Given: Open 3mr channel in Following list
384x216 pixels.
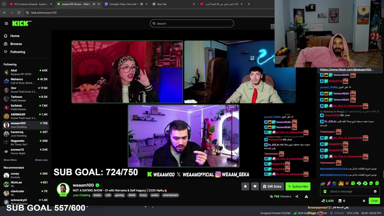Looking at the screenshot, I should coord(25,90).
